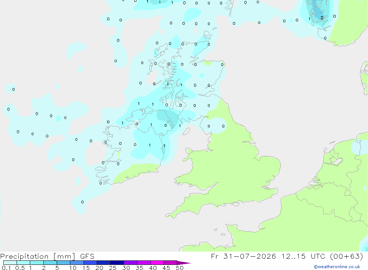Click the "GFS" model label

coord(87,256)
